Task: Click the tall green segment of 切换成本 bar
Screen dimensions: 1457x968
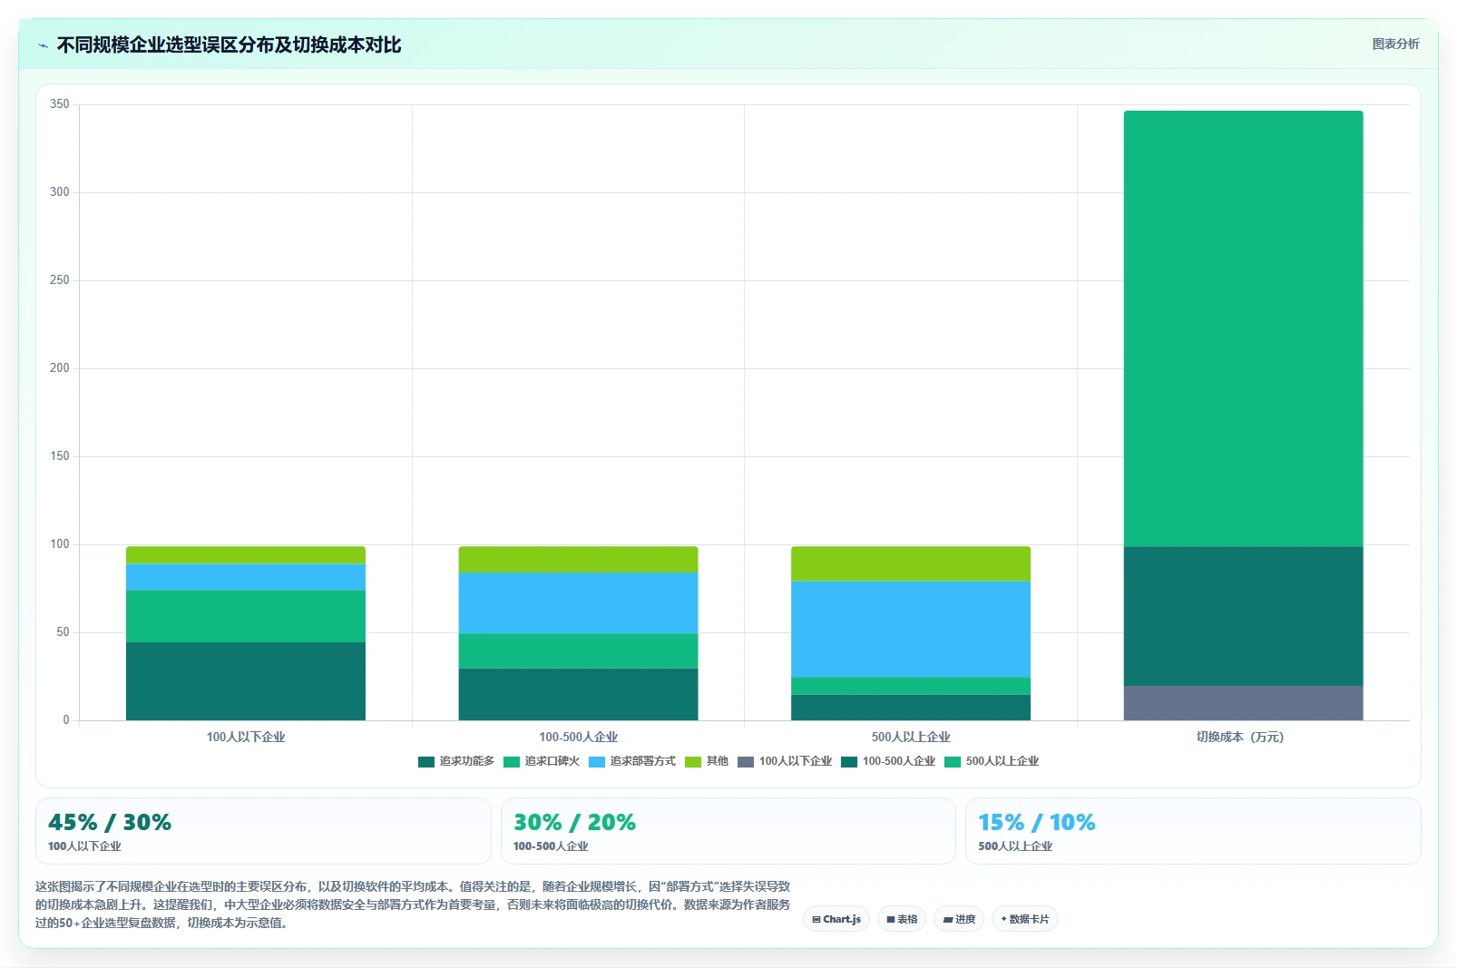Action: (1243, 328)
